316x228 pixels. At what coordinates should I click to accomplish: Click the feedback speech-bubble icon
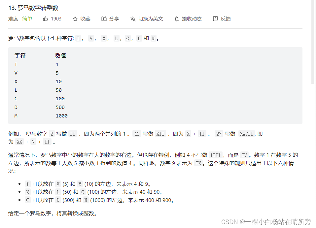215,19
